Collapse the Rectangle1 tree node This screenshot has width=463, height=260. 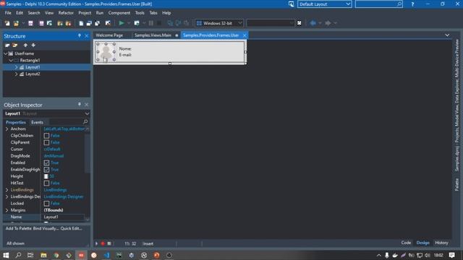click(x=11, y=61)
